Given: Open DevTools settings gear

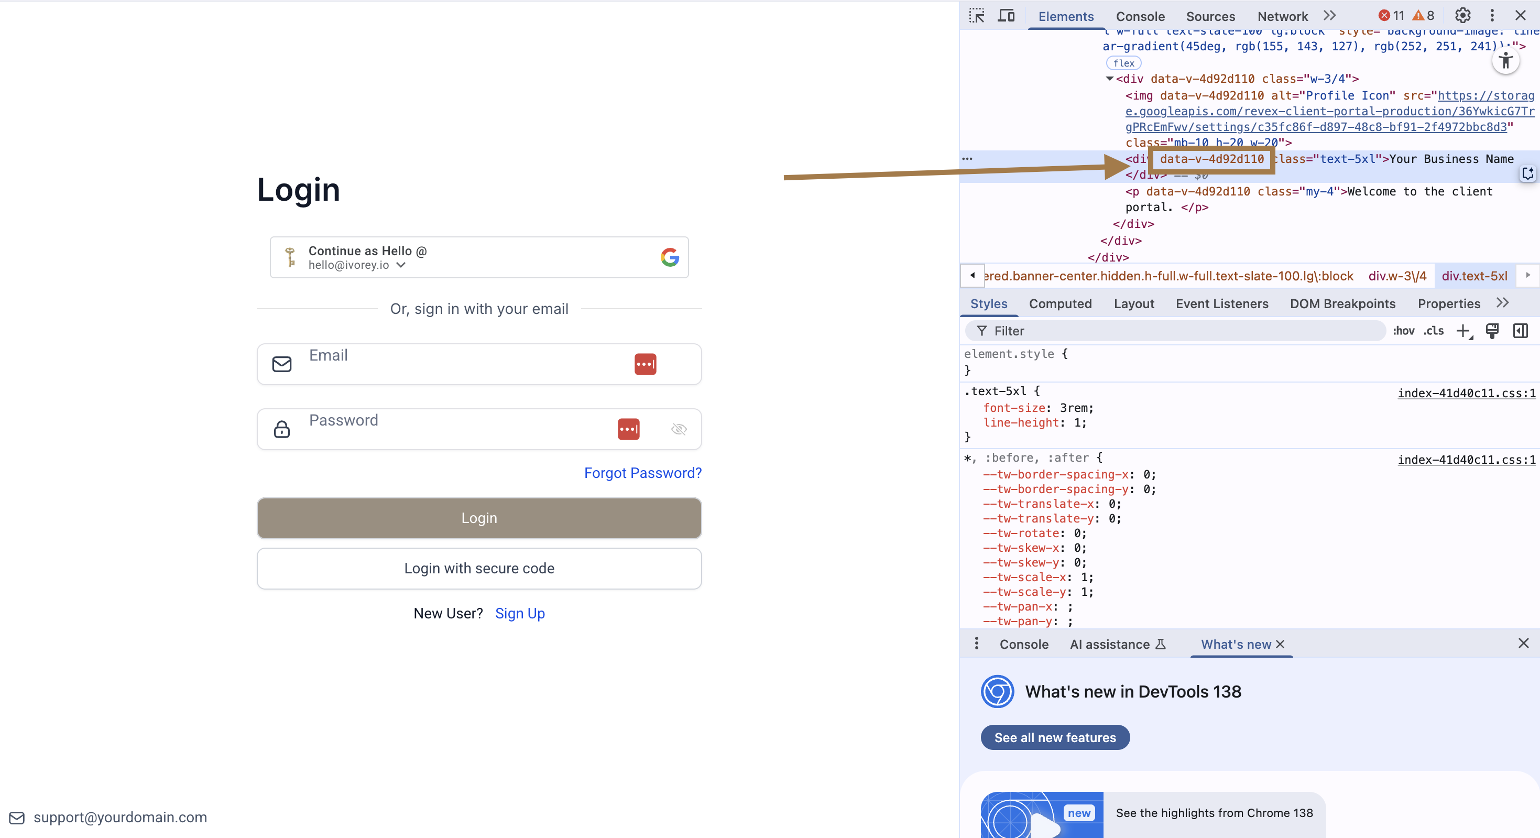Looking at the screenshot, I should click(x=1462, y=16).
